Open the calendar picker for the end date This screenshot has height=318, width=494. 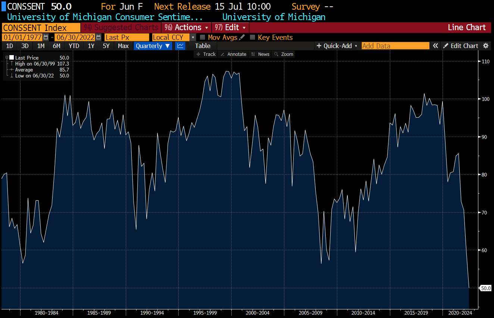tap(98, 37)
